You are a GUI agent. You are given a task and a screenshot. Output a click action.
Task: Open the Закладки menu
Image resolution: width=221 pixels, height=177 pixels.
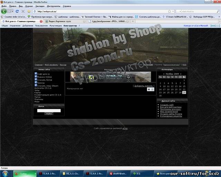click(x=40, y=6)
